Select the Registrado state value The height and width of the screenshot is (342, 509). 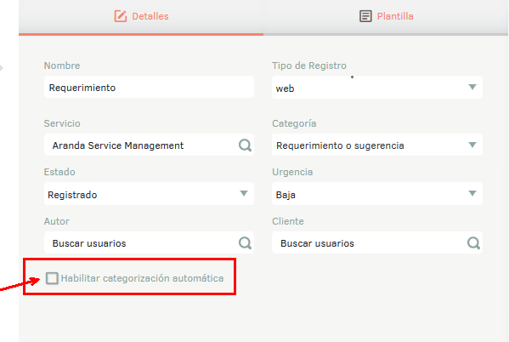pyautogui.click(x=72, y=195)
